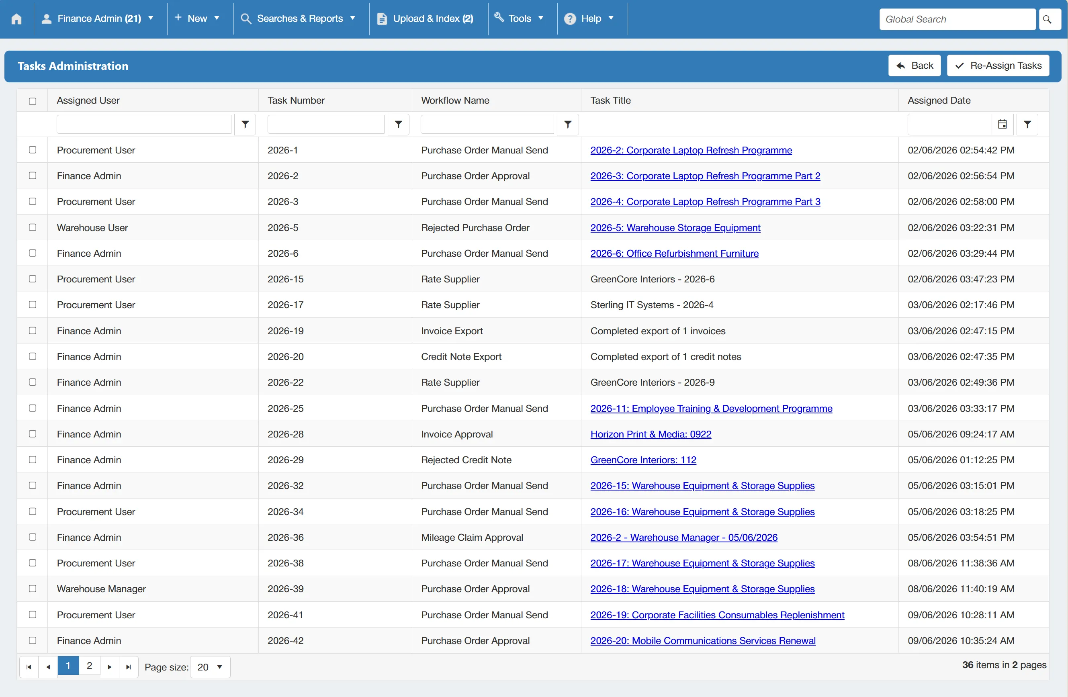Sort by the Assigned User column header
This screenshot has width=1068, height=697.
click(88, 100)
